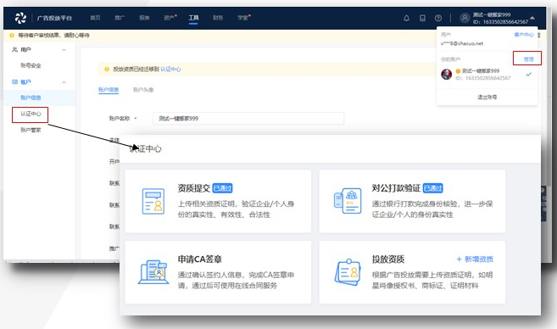Click 退出账号 to log out
The height and width of the screenshot is (329, 557).
(x=487, y=97)
